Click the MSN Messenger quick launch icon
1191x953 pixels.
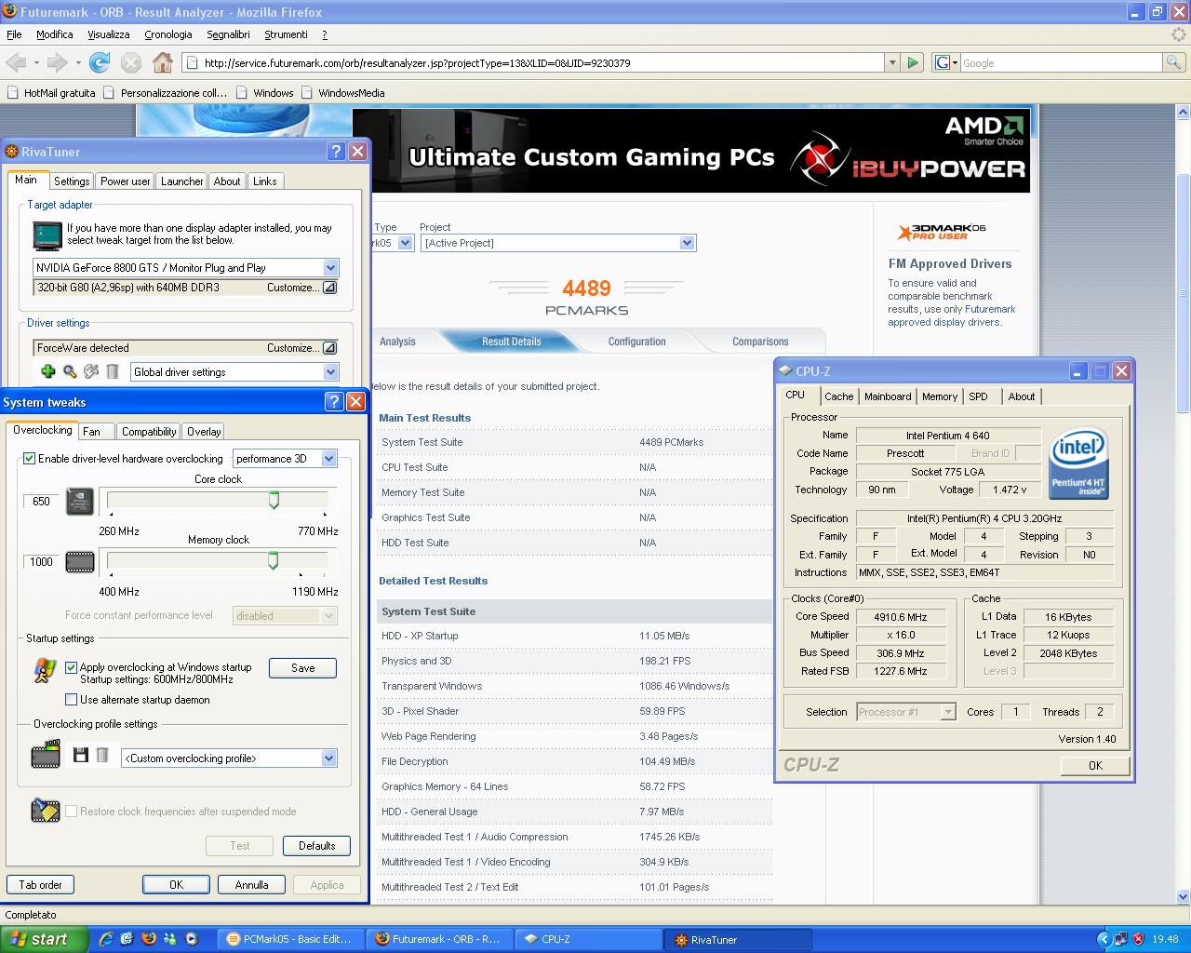(169, 939)
